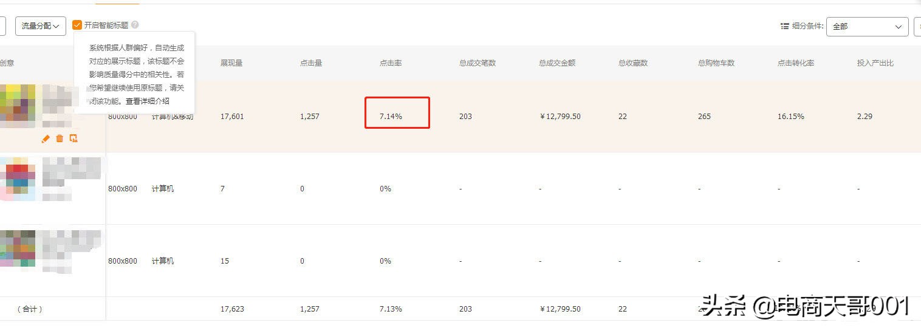Click the 点击转化率 column header

pos(796,63)
